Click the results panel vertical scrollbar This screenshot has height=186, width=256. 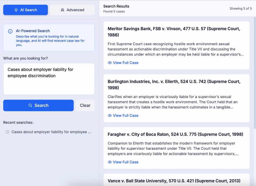(254, 72)
